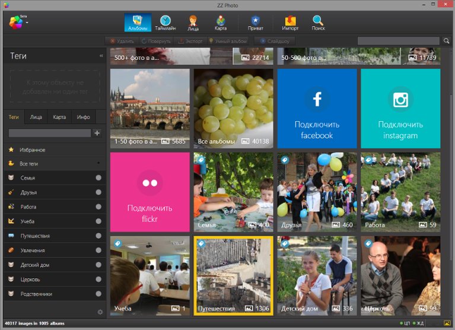
Task: Click the add tag plus button
Action: pyautogui.click(x=97, y=133)
